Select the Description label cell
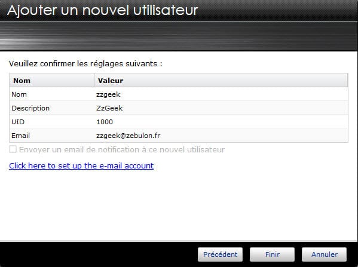358x267 pixels. pos(51,108)
